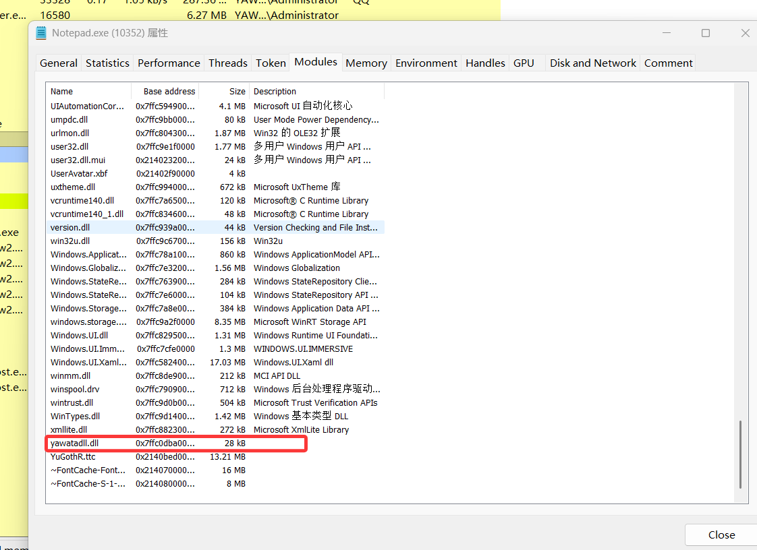
Task: Select the user32.dll.mui row
Action: click(215, 160)
